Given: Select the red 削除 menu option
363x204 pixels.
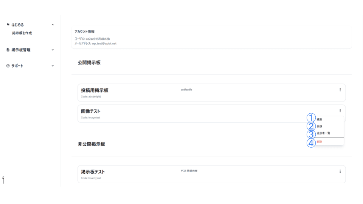Looking at the screenshot, I should point(320,142).
